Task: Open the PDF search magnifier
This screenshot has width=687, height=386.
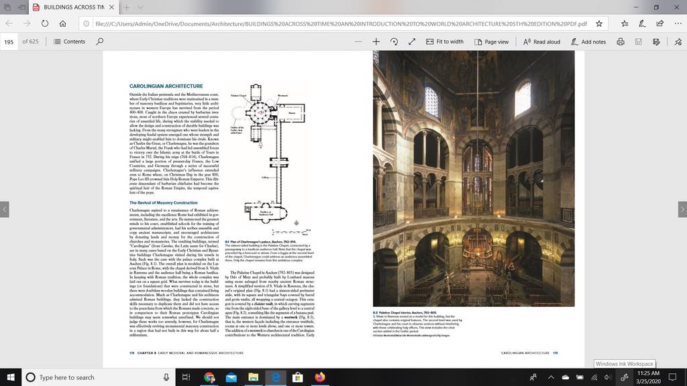Action: pos(100,42)
